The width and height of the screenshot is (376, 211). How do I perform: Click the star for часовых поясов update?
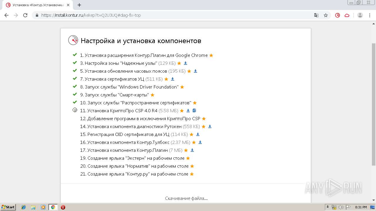pos(189,71)
